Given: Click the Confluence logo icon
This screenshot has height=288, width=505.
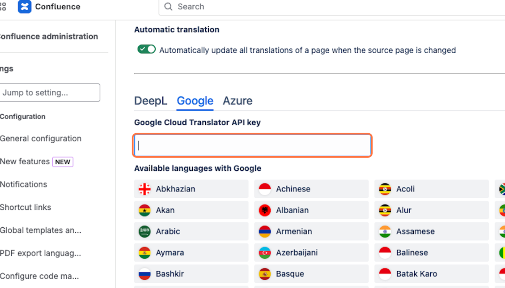Looking at the screenshot, I should (24, 7).
